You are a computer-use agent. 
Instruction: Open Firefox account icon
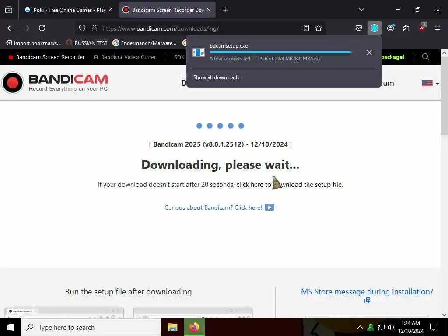coord(391,28)
